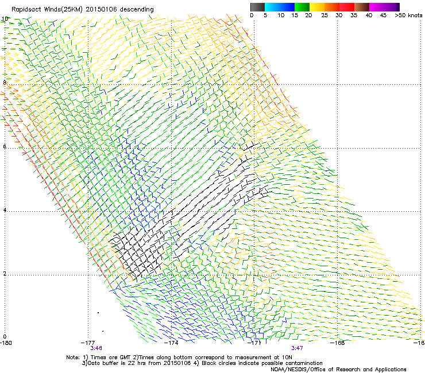Click the '2' latitude axis label
The image size is (425, 373).
[x=5, y=274]
